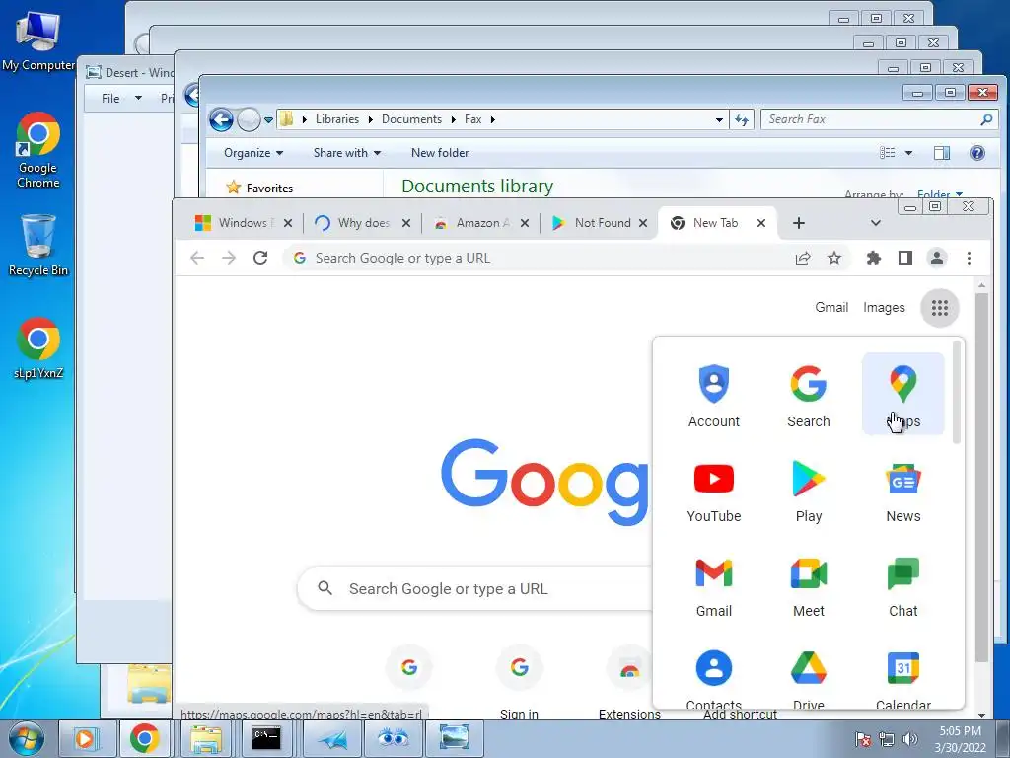This screenshot has width=1010, height=758.
Task: Open the Organize menu
Action: pyautogui.click(x=253, y=153)
